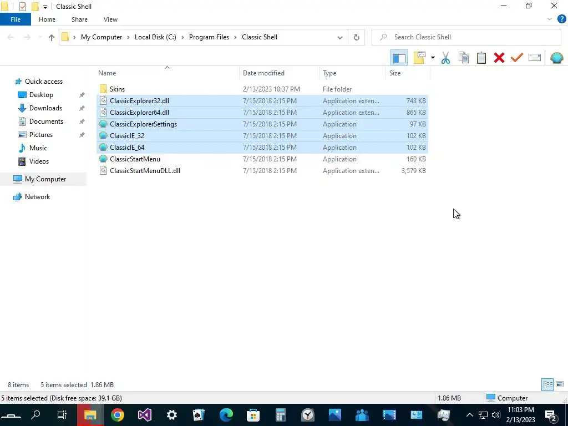Viewport: 568px width, 426px height.
Task: Open Explorer help blue question icon
Action: coord(561,19)
